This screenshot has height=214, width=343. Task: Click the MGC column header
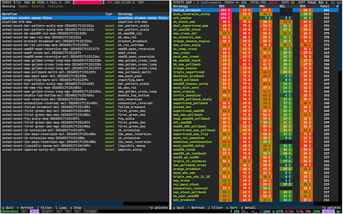click(x=262, y=7)
